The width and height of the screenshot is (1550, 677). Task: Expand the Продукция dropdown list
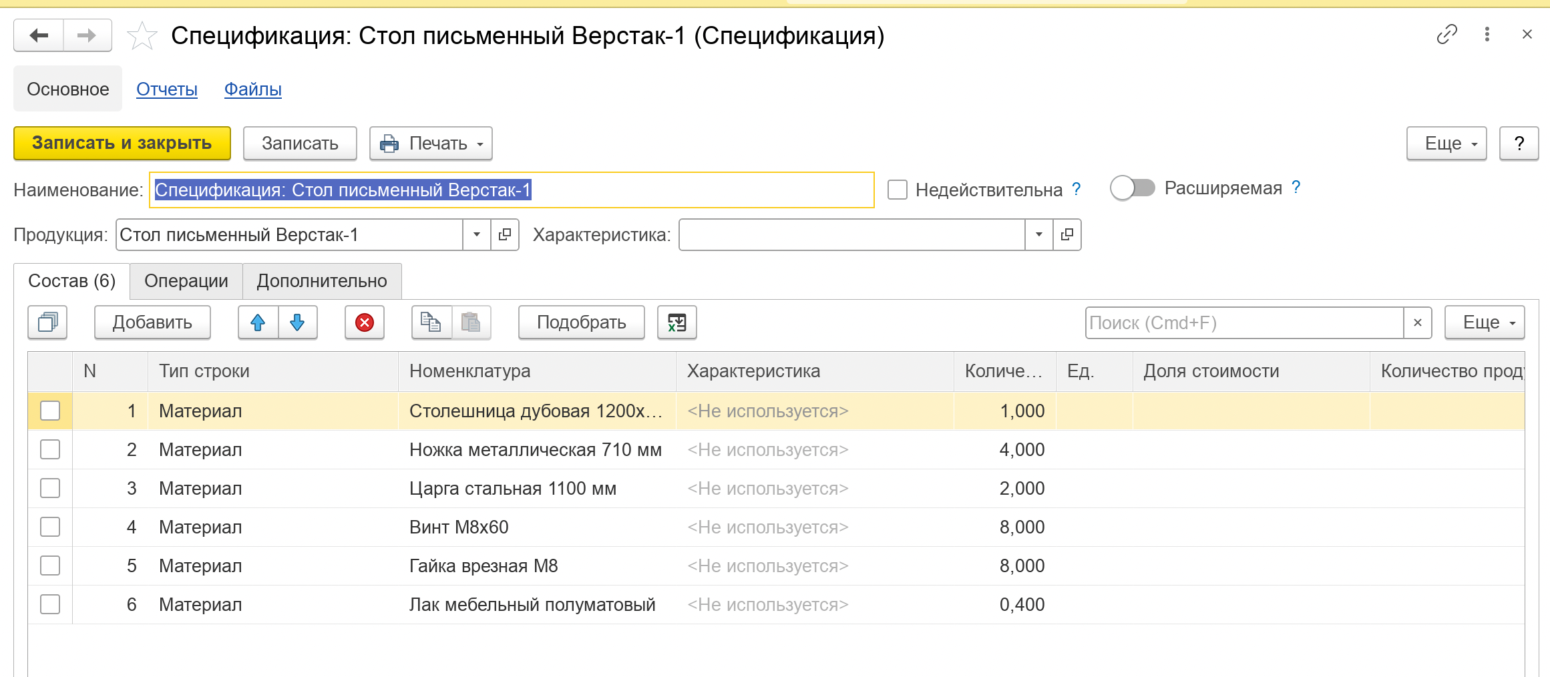pyautogui.click(x=477, y=234)
